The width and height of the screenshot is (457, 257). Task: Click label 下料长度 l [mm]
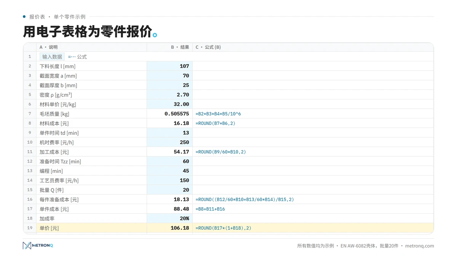click(58, 66)
